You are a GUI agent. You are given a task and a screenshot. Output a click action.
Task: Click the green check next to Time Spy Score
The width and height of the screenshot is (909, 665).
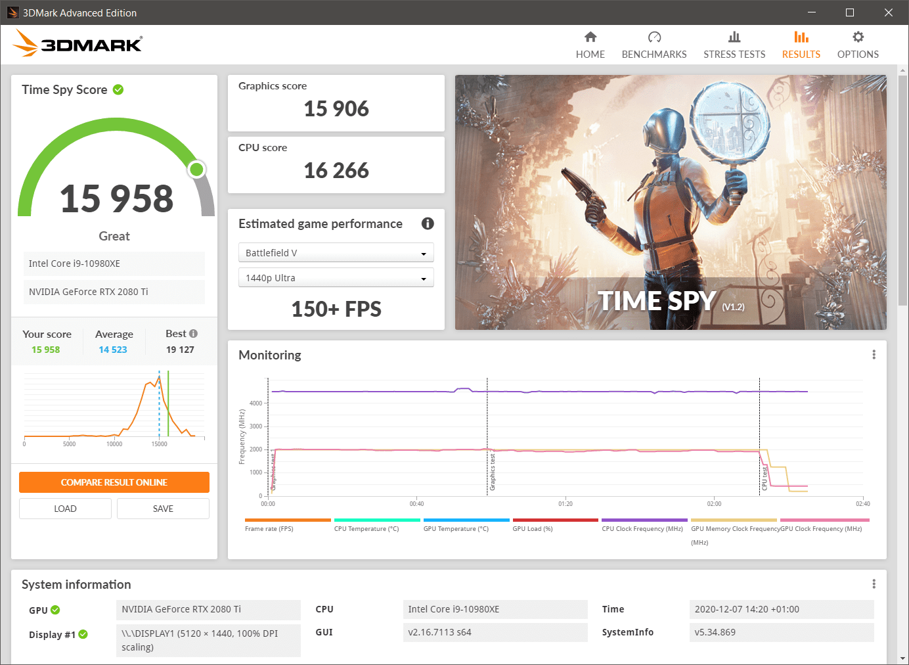point(118,89)
